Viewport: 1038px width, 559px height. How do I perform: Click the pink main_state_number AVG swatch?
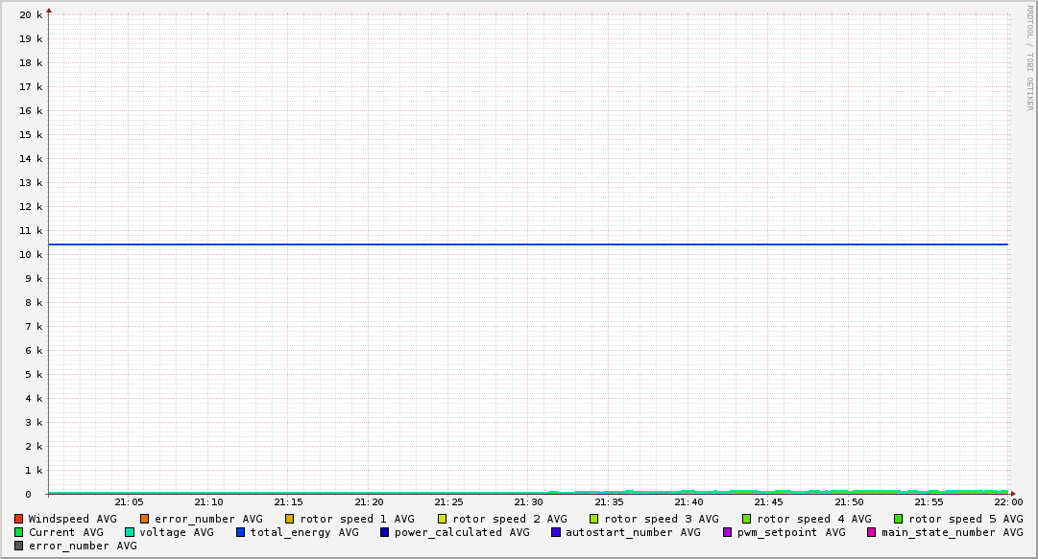point(872,532)
